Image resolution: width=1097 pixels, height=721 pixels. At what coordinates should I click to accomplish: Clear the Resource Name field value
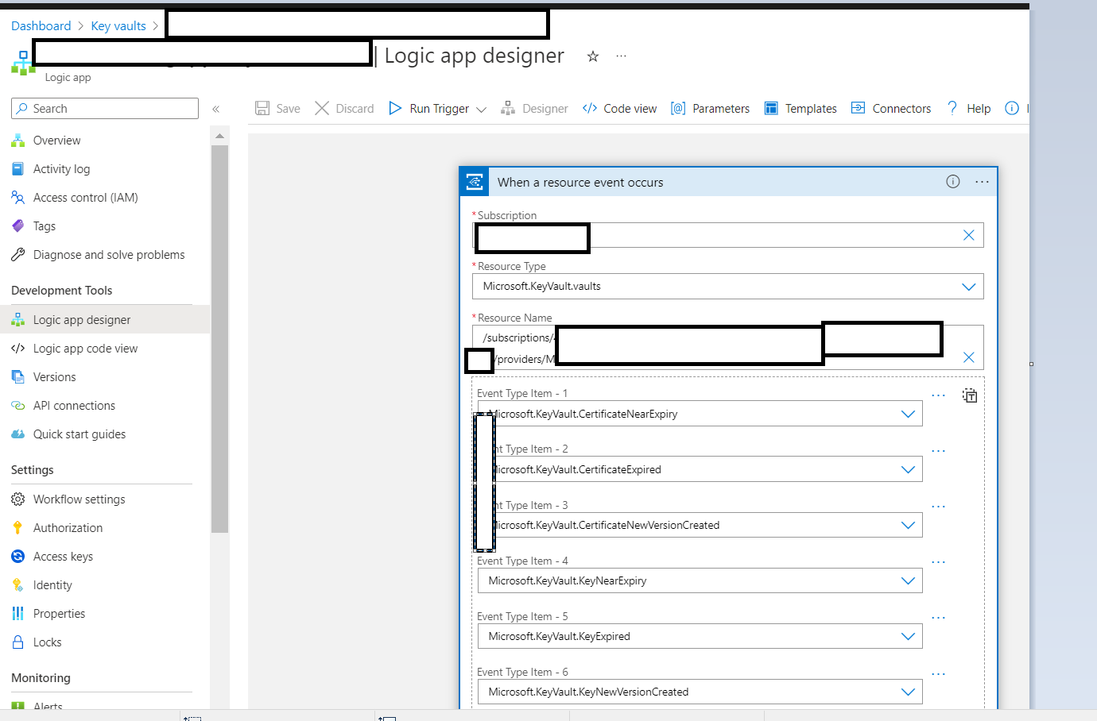click(969, 357)
